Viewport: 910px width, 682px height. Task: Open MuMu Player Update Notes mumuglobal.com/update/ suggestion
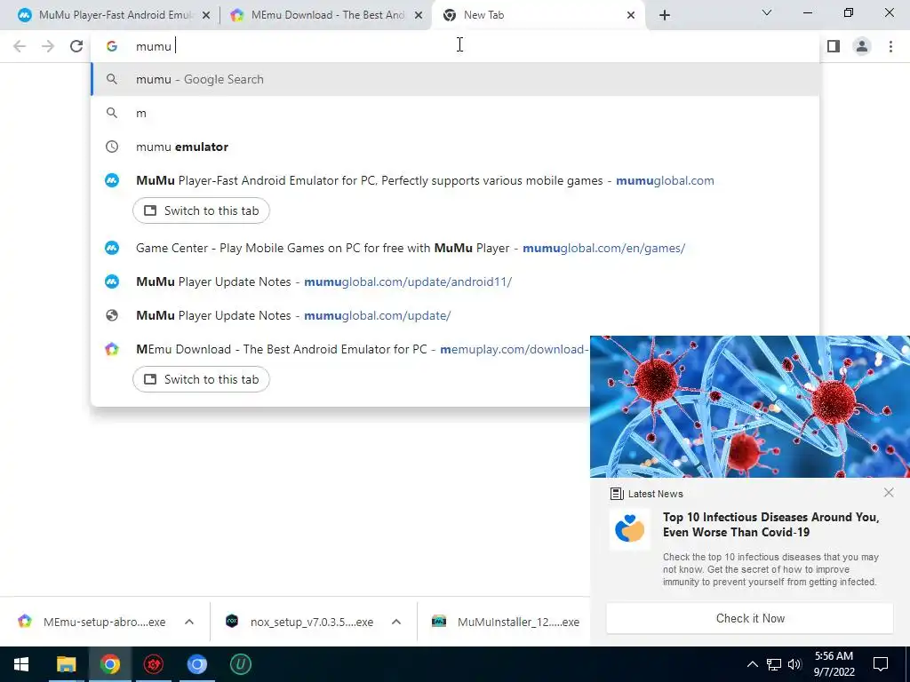[x=455, y=315]
